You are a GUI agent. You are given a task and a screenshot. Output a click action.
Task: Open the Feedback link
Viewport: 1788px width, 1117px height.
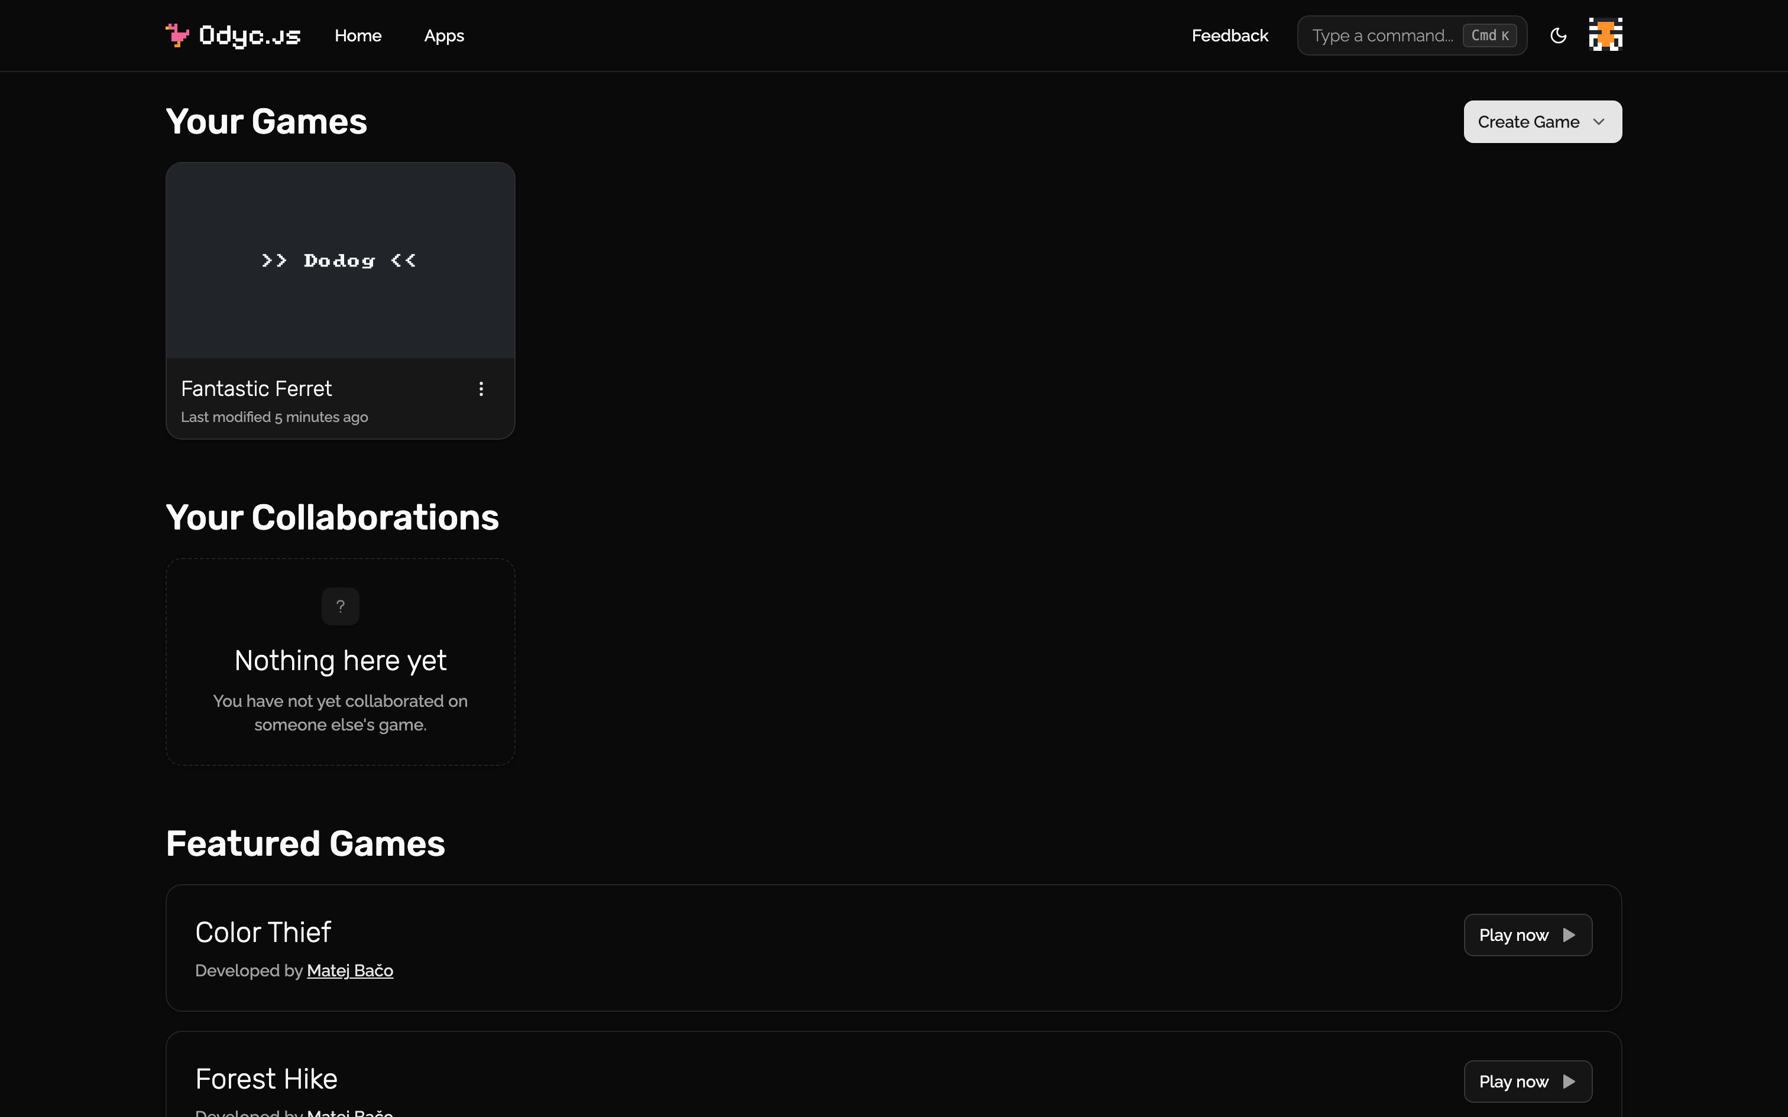click(x=1230, y=35)
